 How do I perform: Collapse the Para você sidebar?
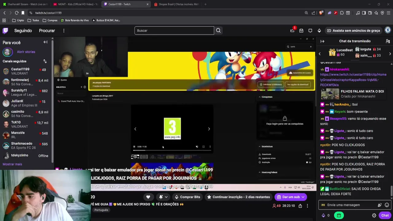click(x=45, y=42)
